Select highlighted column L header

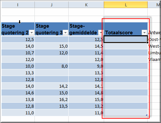[x=126, y=5]
